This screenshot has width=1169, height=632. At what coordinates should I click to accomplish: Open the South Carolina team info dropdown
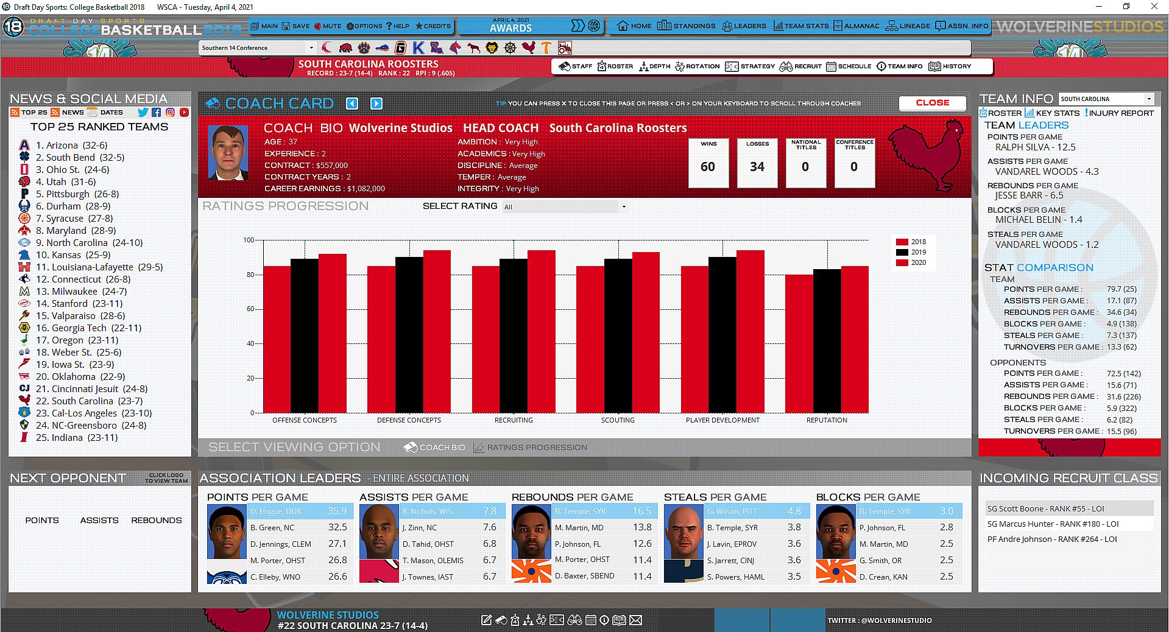pos(1107,99)
